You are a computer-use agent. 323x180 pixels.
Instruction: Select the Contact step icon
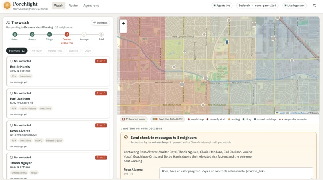coord(67,34)
